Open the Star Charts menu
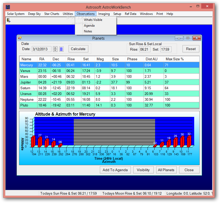Viewport: 220px width, 203px height. click(52, 14)
